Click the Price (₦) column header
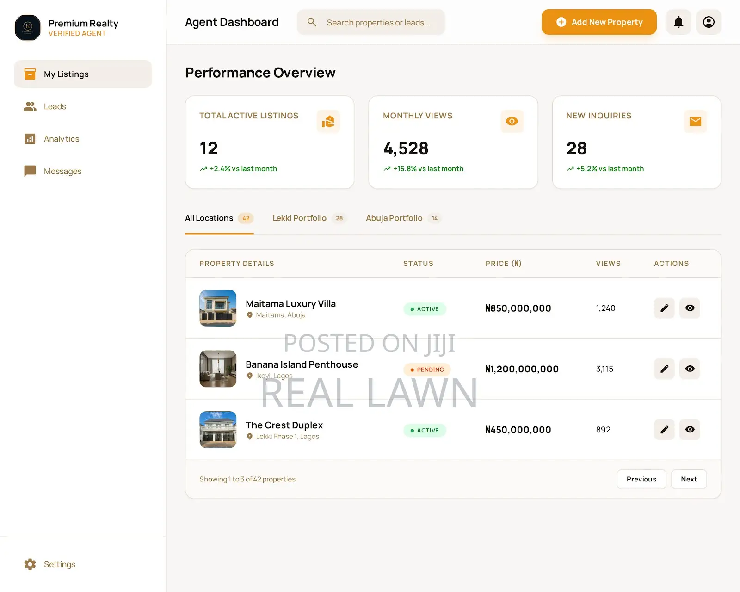This screenshot has width=740, height=592. tap(504, 264)
